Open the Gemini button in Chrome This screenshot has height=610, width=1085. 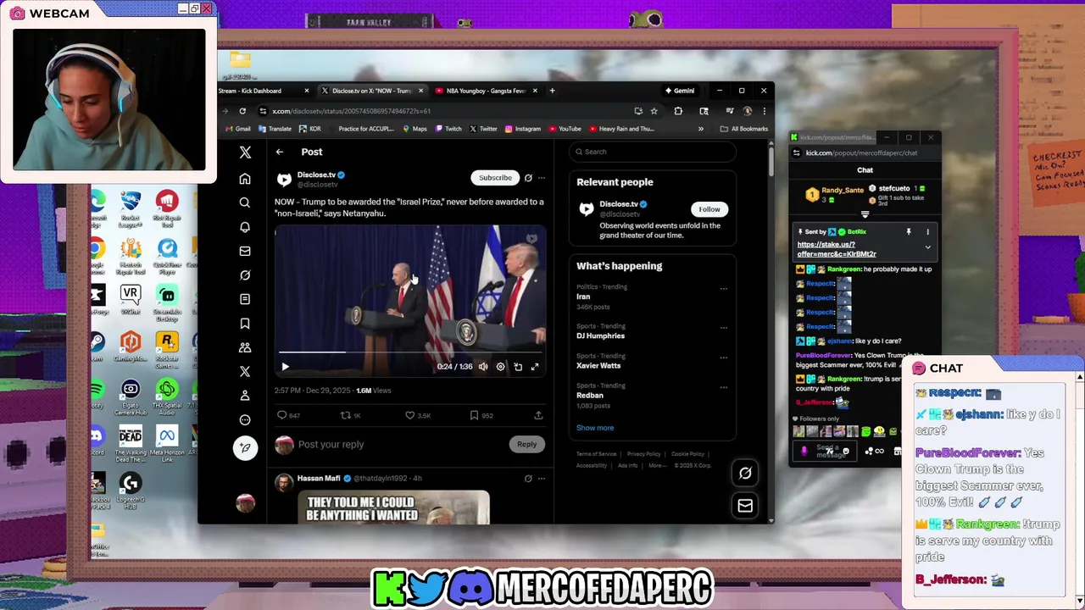click(x=679, y=91)
